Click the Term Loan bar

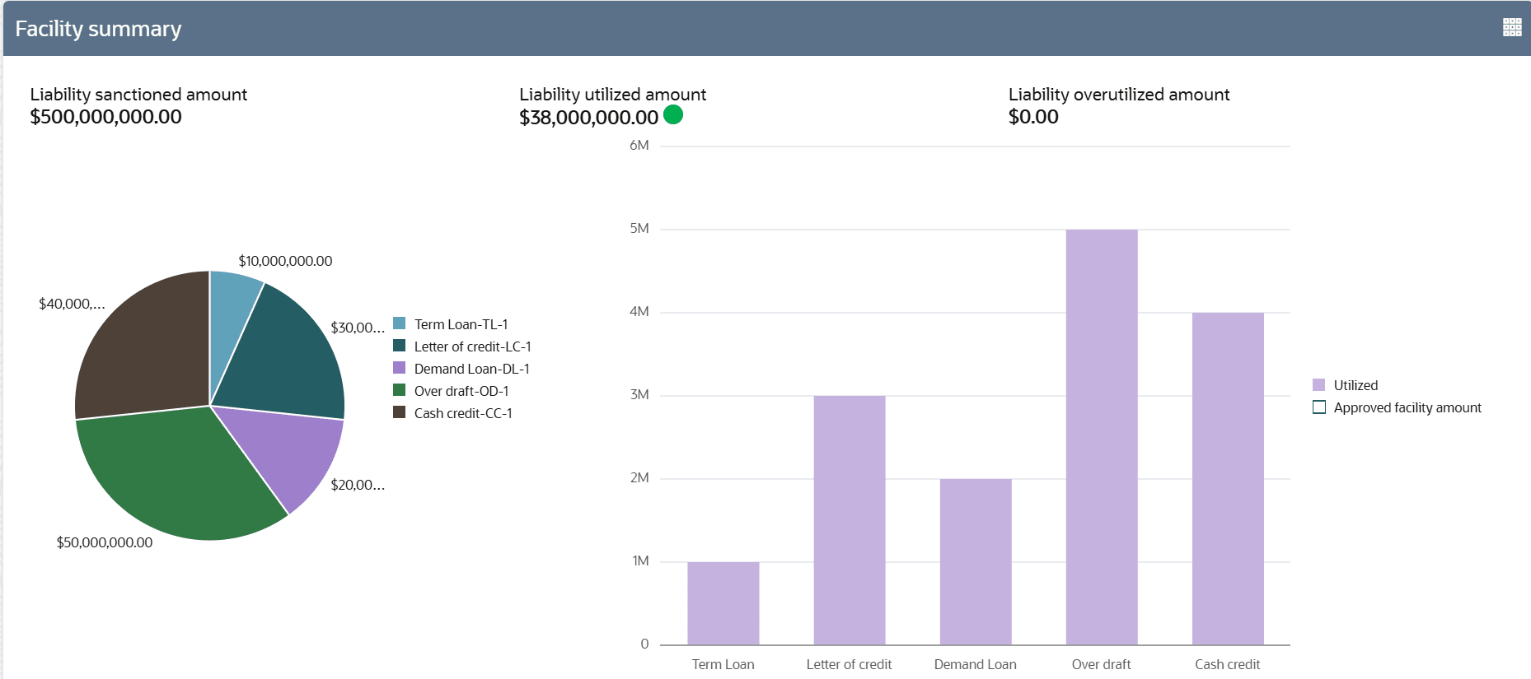723,602
